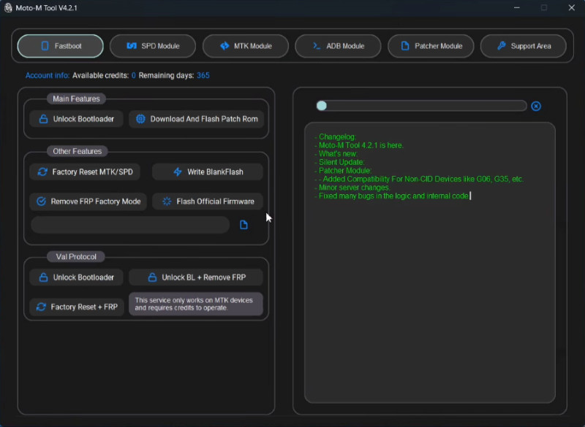Click the cancel circle-X icon beside progress bar

[x=536, y=106]
